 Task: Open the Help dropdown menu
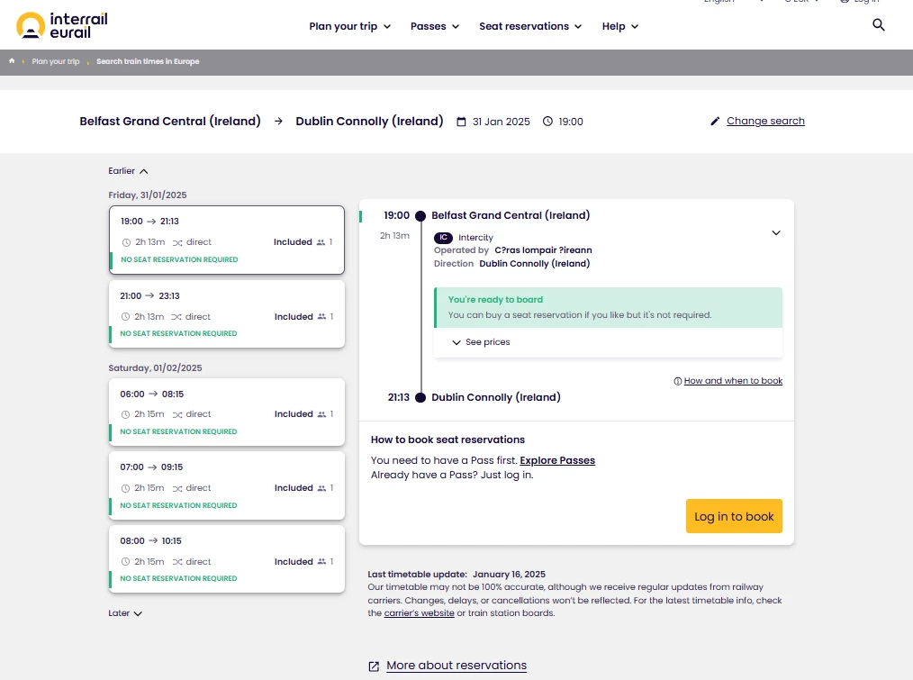(x=619, y=26)
